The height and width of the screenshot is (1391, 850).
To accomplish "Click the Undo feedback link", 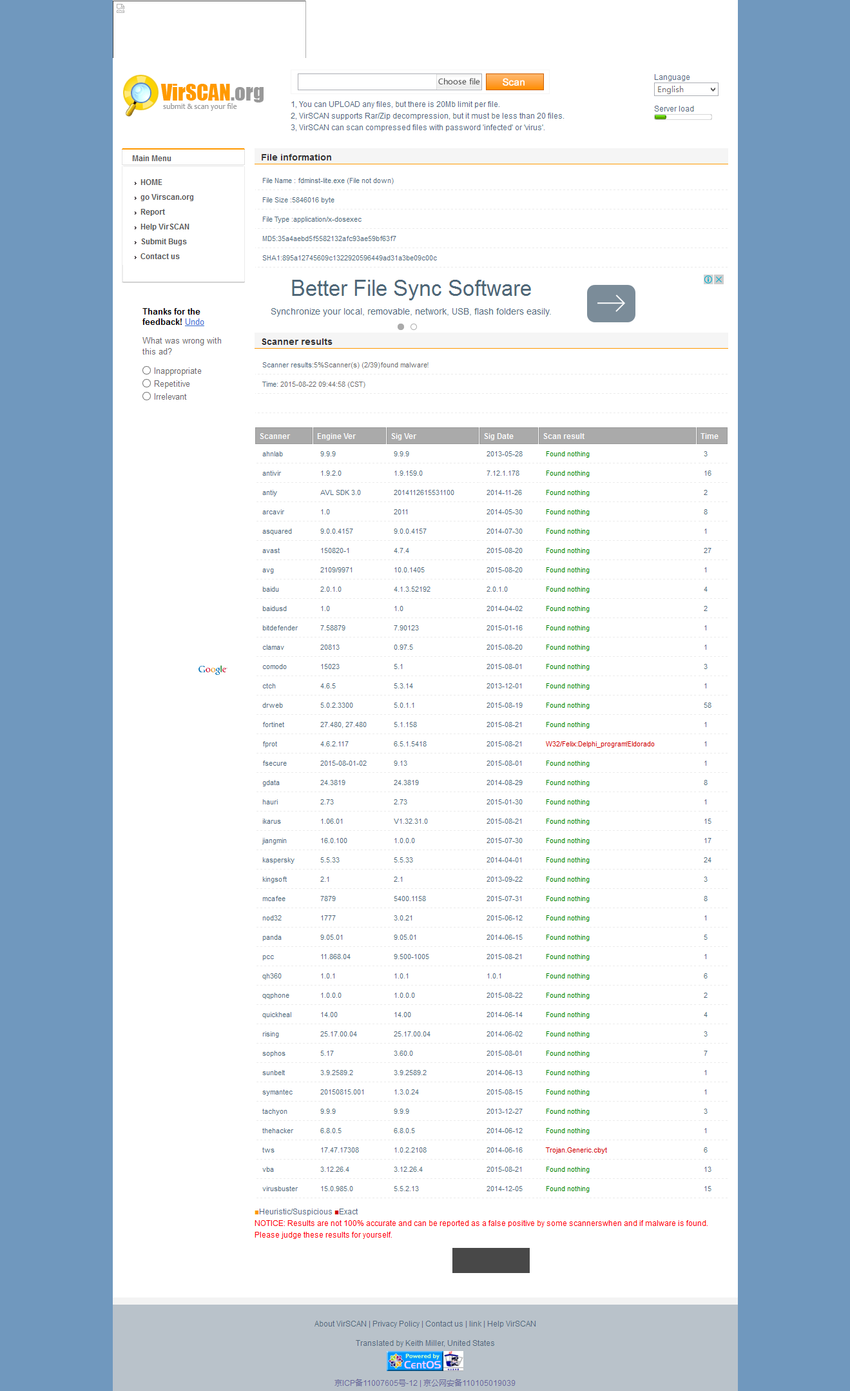I will pyautogui.click(x=195, y=322).
